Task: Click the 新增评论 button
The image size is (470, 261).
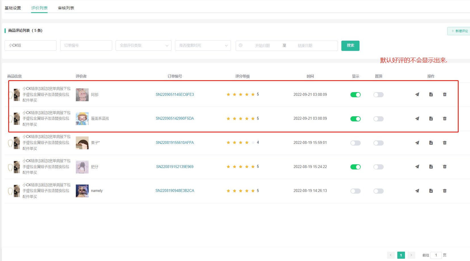Action: pyautogui.click(x=459, y=31)
